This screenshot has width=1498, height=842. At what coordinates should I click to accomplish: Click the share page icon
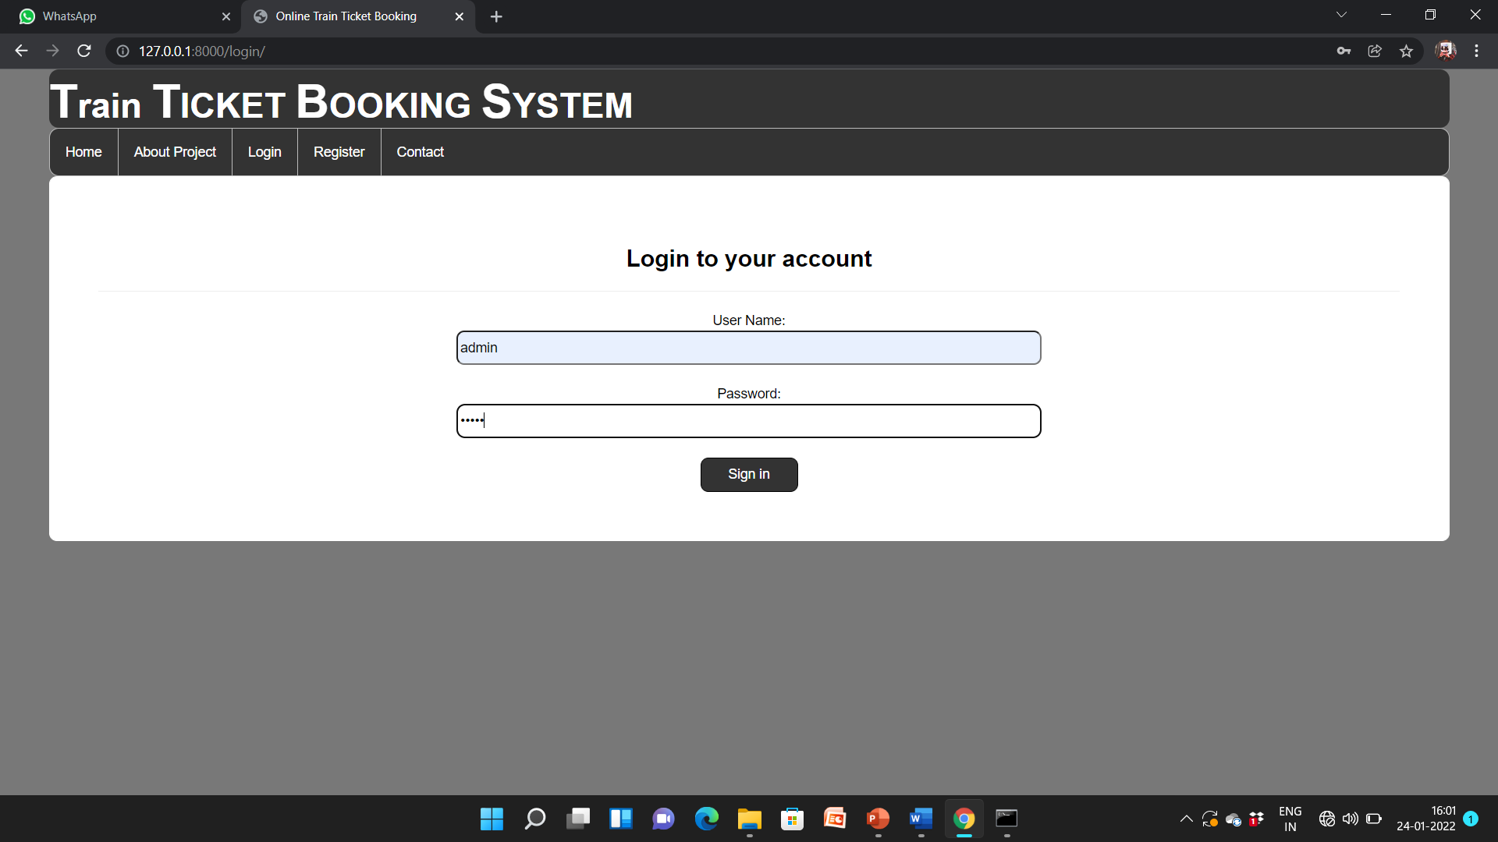1375,51
